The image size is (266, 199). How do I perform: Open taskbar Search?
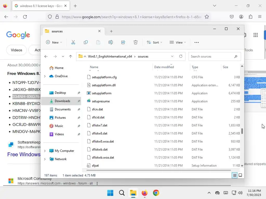pos(122,193)
